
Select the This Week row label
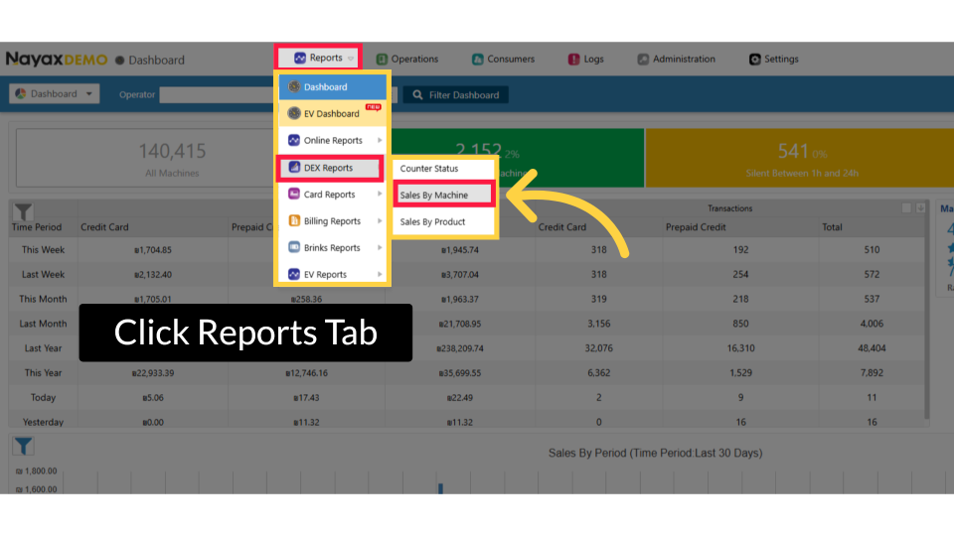tap(43, 250)
